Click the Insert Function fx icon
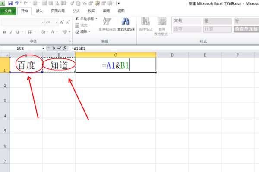Viewport: 259px width, 172px height. click(65, 48)
